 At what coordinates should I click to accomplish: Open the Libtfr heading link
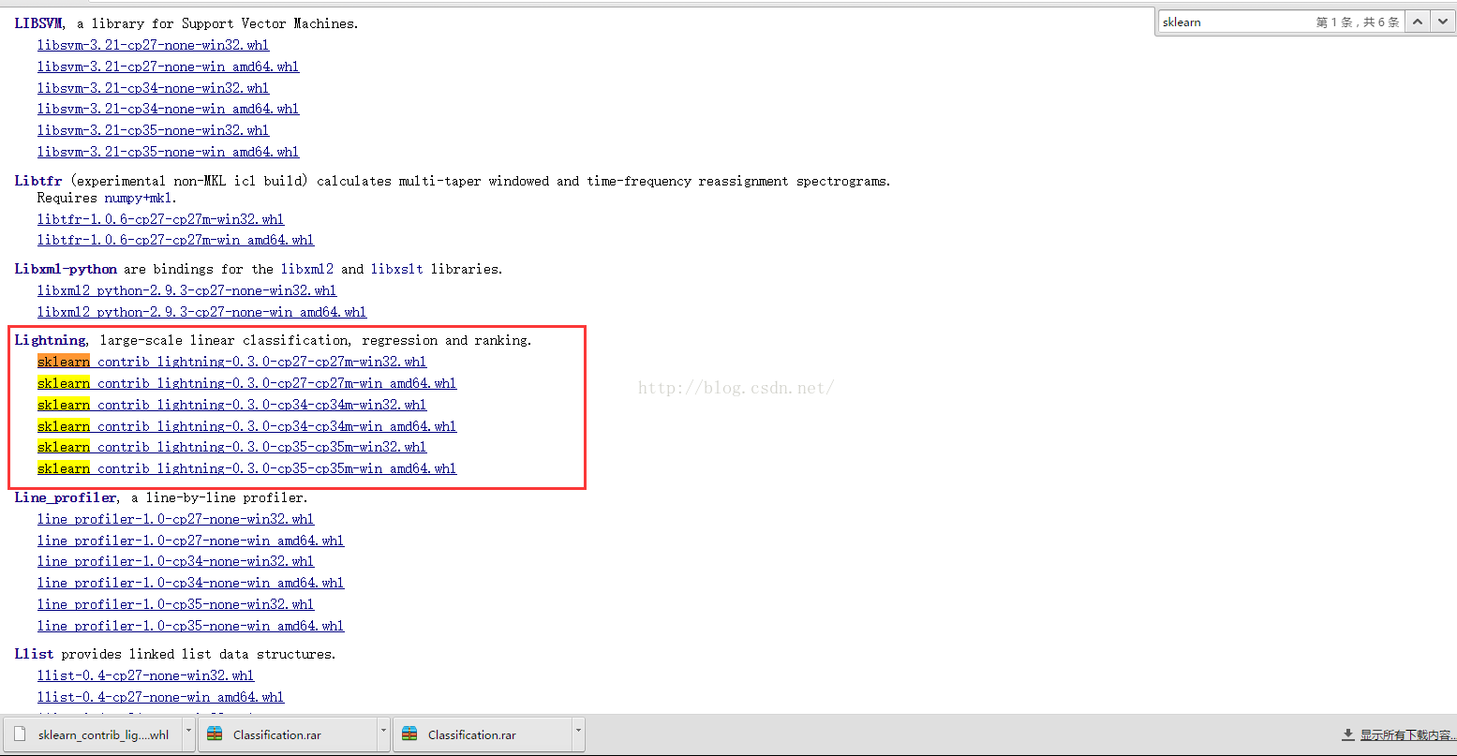pyautogui.click(x=38, y=181)
